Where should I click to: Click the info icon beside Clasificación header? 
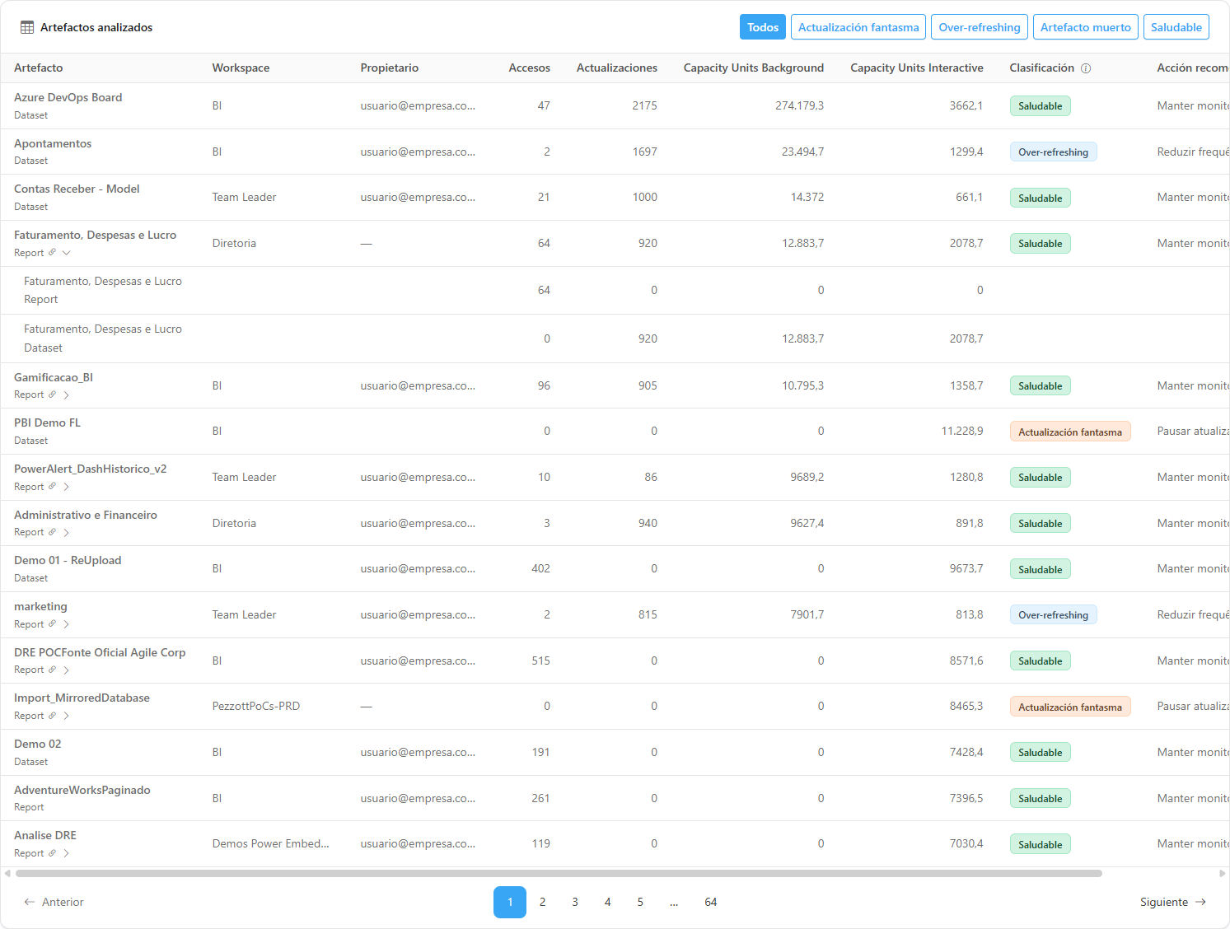tap(1086, 68)
